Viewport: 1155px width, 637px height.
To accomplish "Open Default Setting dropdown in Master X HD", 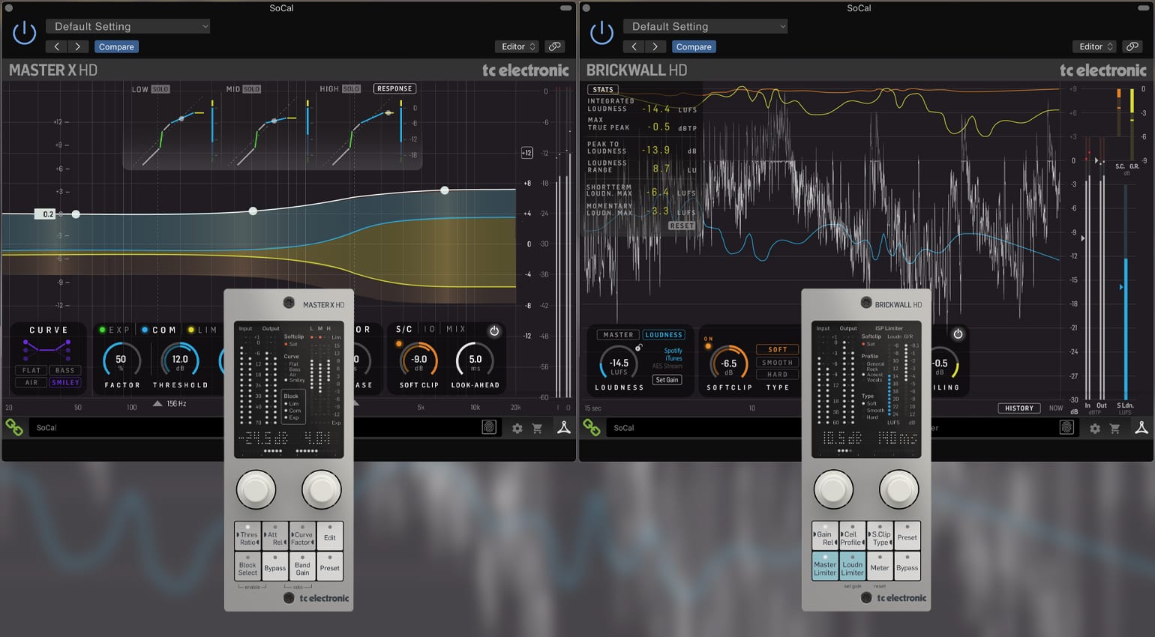I will pyautogui.click(x=127, y=26).
